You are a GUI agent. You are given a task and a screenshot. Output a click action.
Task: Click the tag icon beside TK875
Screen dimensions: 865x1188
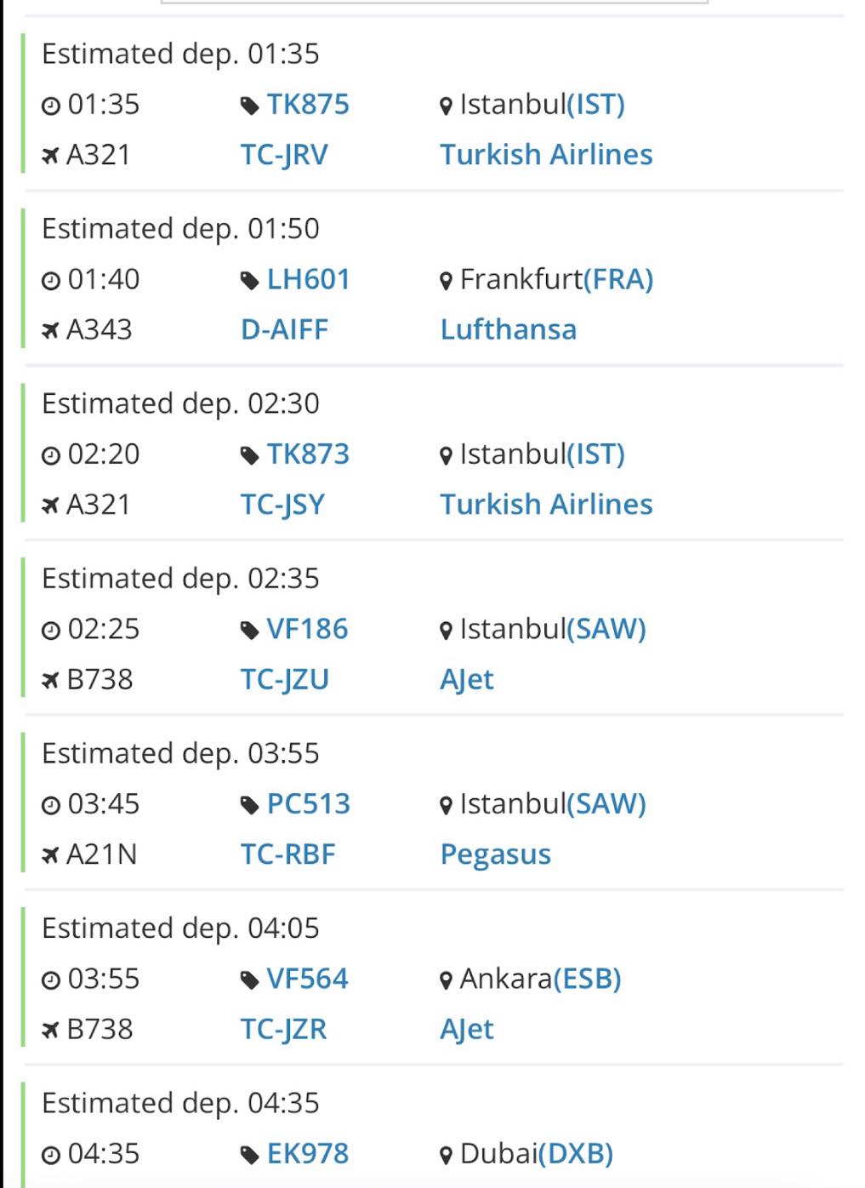pos(249,106)
